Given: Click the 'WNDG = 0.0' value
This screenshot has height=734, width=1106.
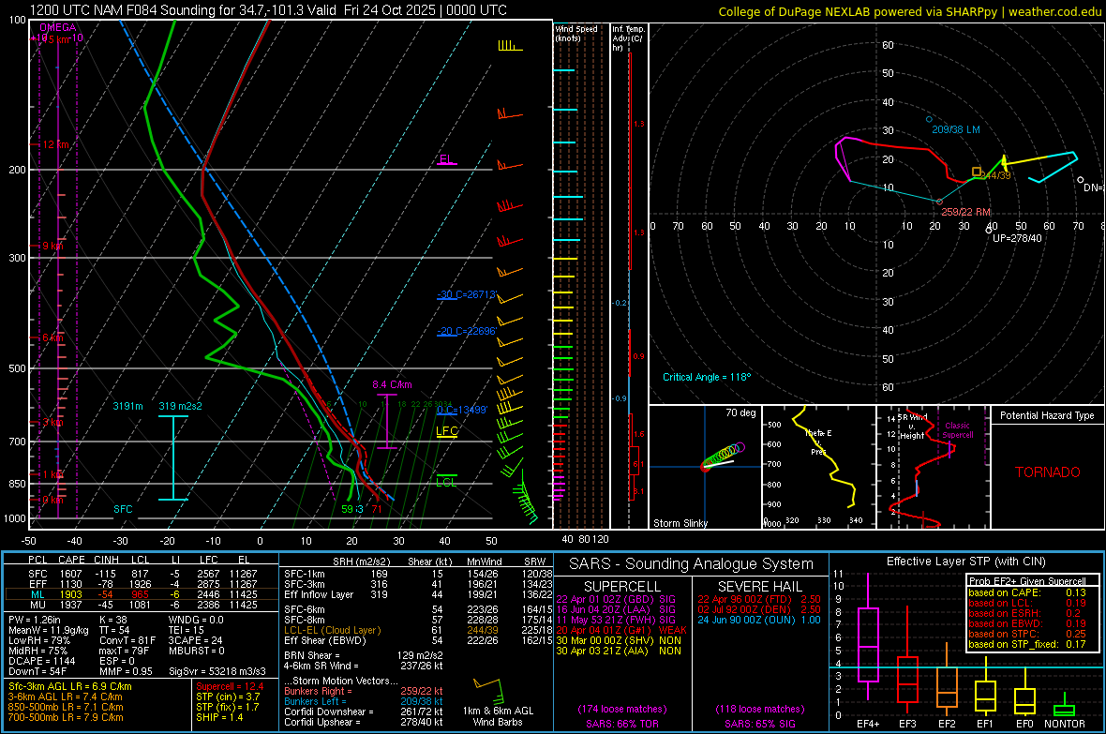Looking at the screenshot, I should click(x=195, y=620).
